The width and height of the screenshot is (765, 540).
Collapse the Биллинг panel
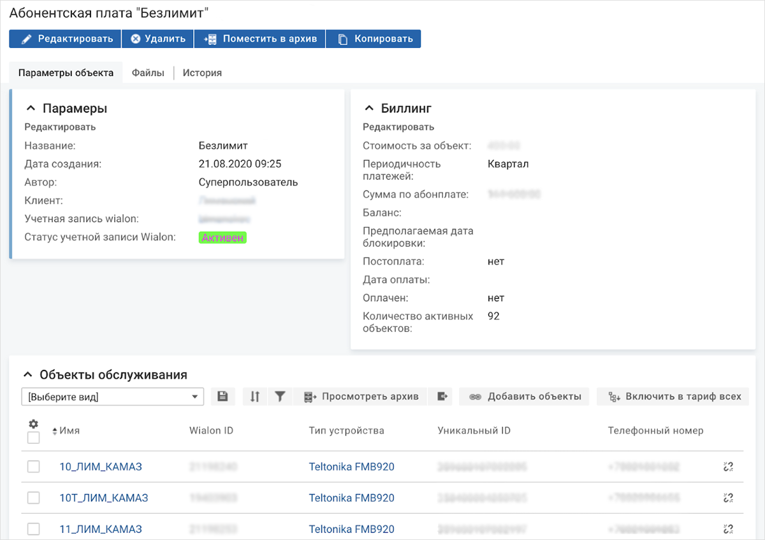368,108
